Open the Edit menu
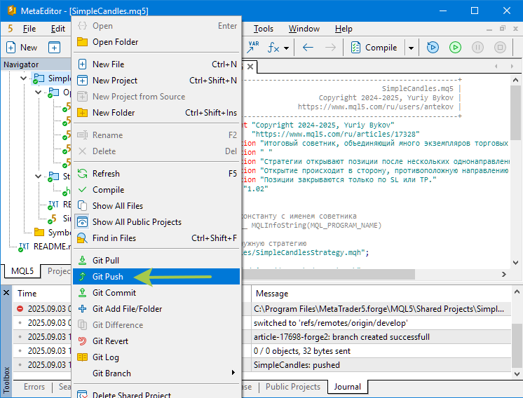The width and height of the screenshot is (523, 398). point(57,29)
